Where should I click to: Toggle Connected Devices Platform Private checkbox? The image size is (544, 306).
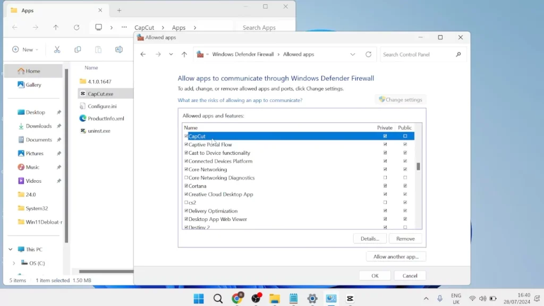click(385, 161)
